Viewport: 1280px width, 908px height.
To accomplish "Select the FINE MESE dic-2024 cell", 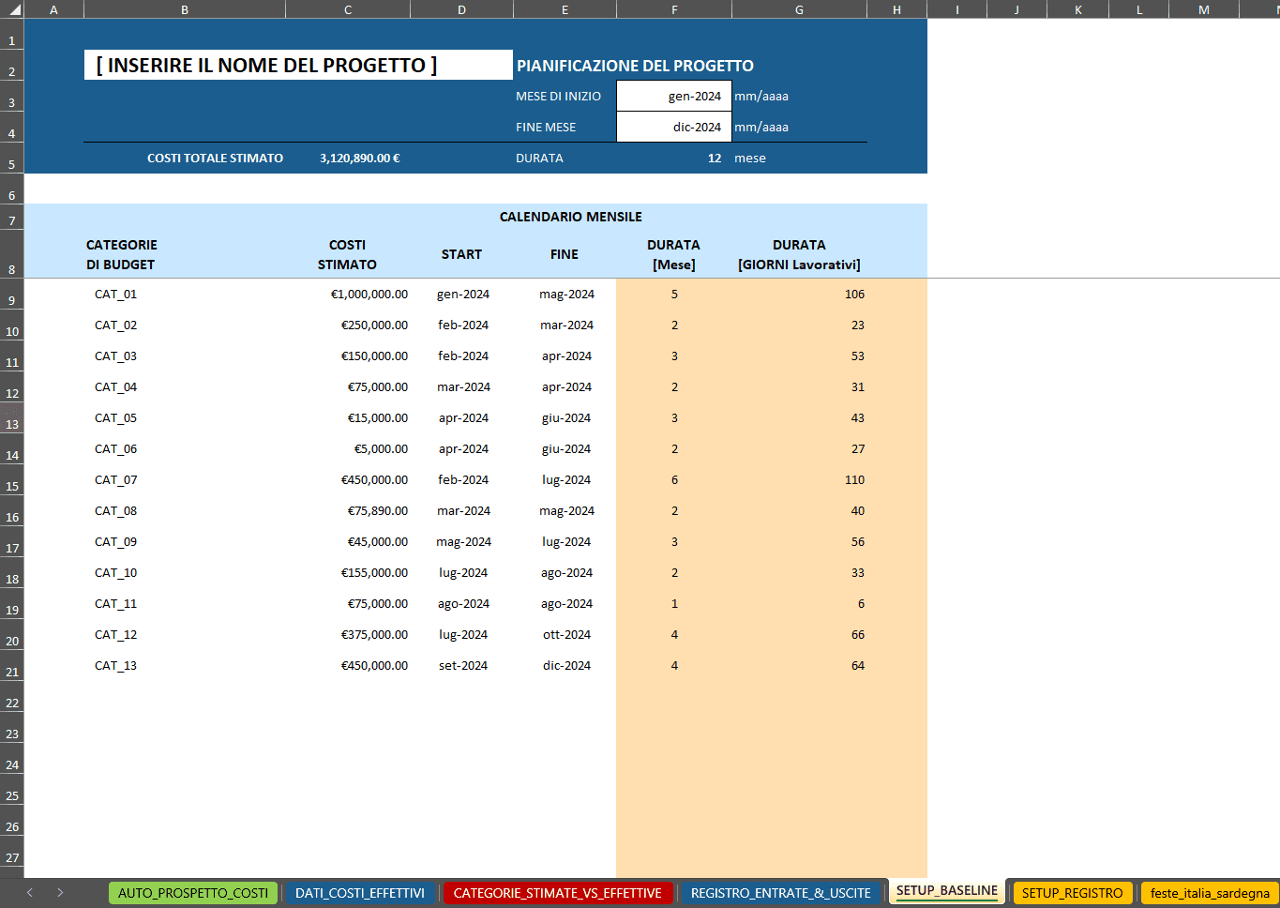I will pyautogui.click(x=674, y=126).
